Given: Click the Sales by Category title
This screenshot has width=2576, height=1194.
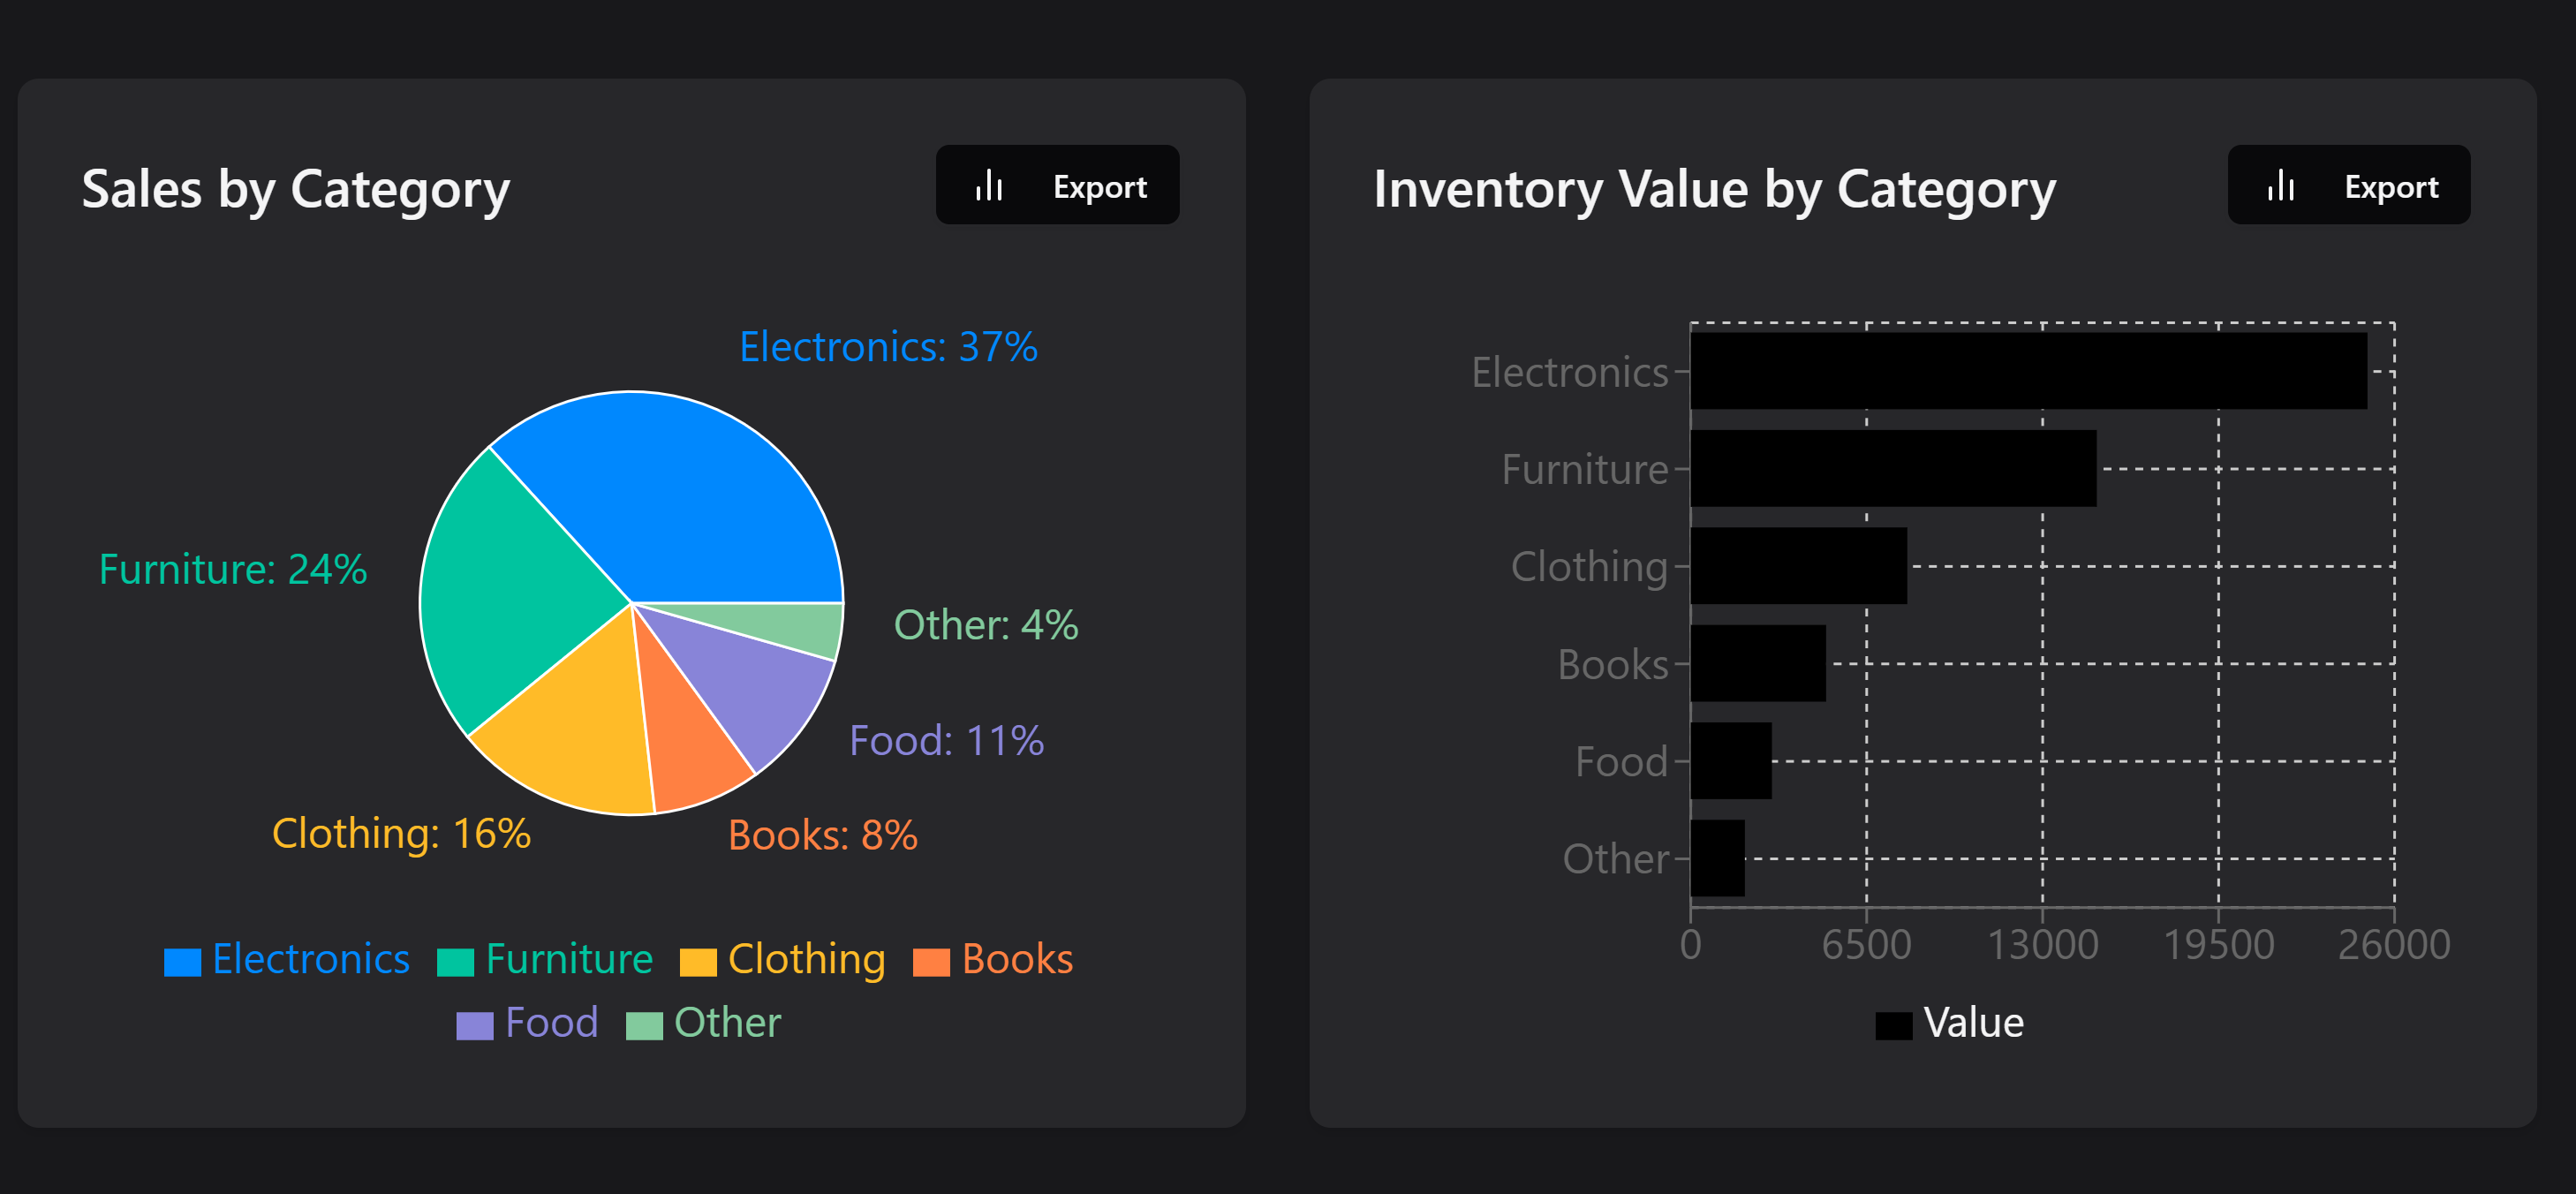Looking at the screenshot, I should [x=297, y=186].
